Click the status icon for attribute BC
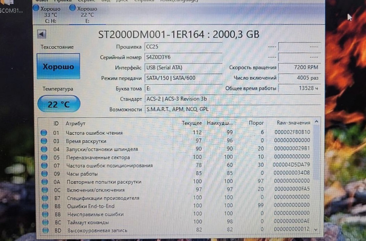 point(46,222)
